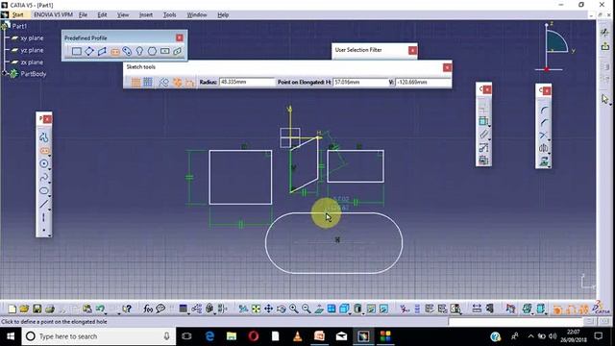This screenshot has height=346, width=615.
Task: Select yz plane in specification tree
Action: pos(32,50)
